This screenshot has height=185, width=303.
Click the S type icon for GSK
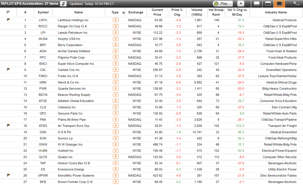coord(116,132)
